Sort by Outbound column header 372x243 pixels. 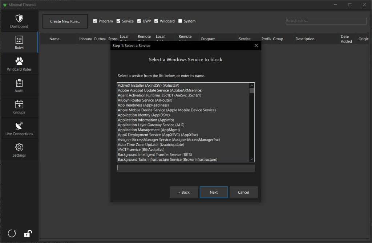pyautogui.click(x=100, y=39)
